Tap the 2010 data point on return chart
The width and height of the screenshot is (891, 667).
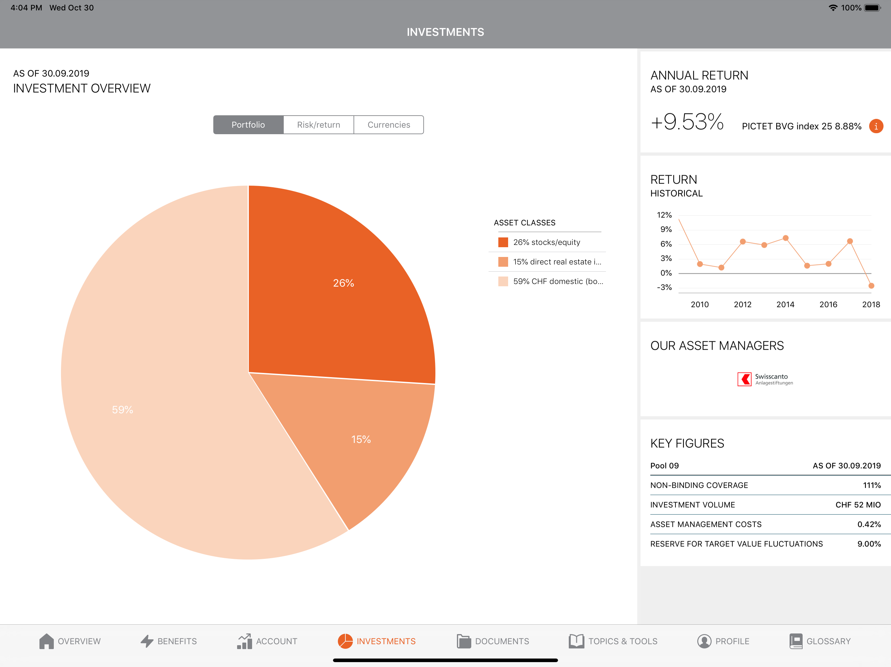click(x=700, y=264)
